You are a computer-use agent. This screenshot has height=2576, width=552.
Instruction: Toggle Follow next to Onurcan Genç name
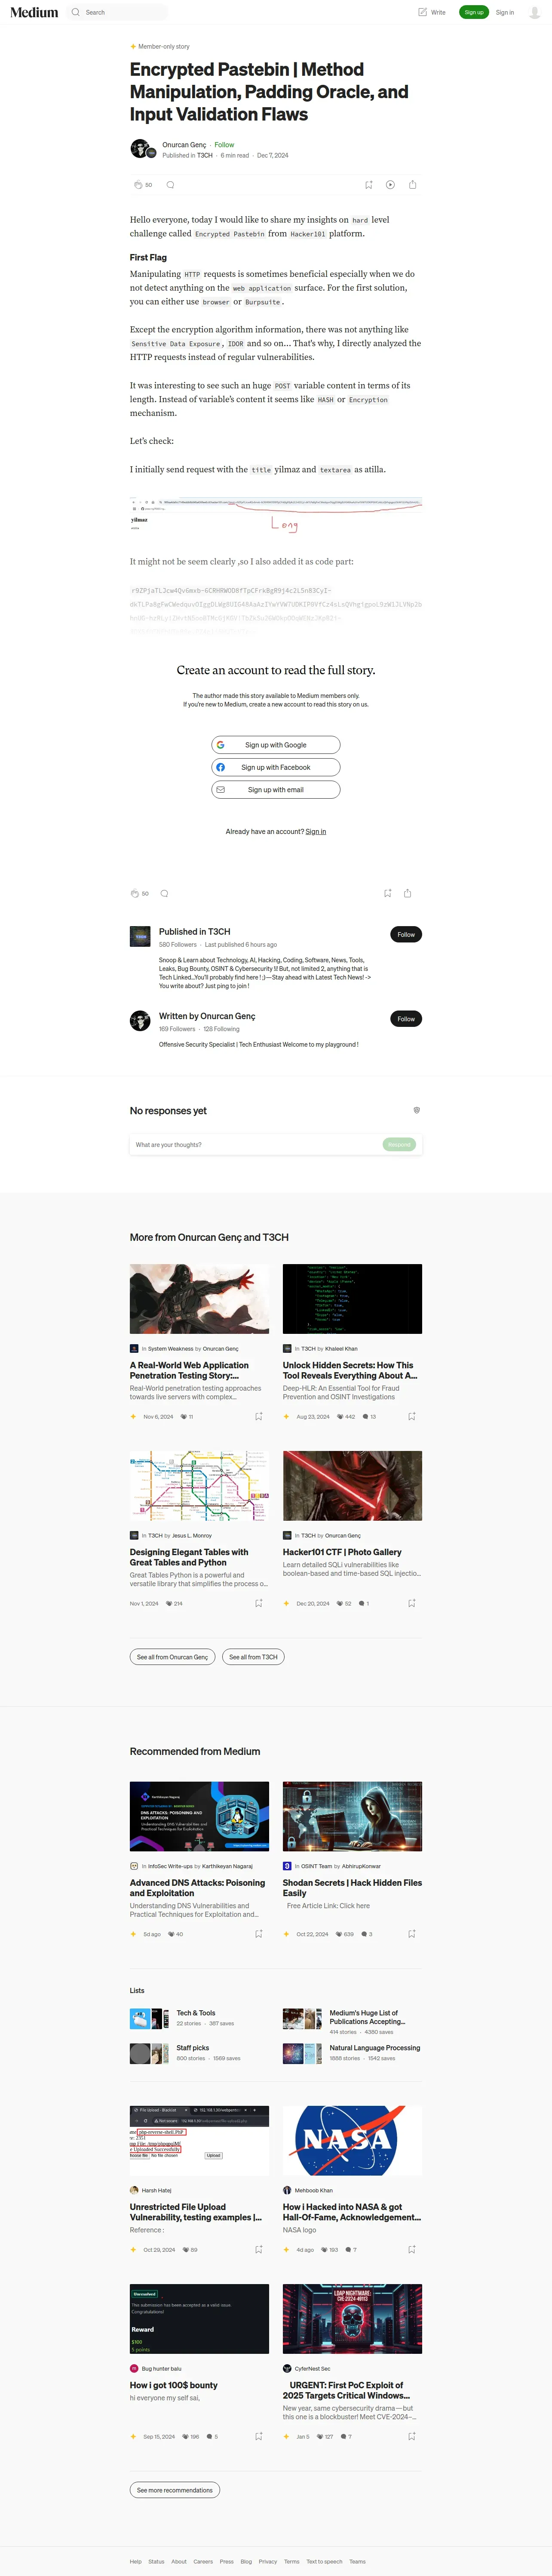click(x=224, y=145)
